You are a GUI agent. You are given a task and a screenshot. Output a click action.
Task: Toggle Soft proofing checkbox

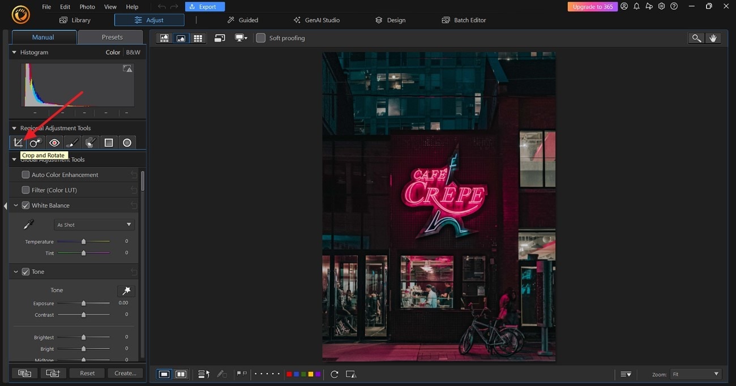[260, 38]
